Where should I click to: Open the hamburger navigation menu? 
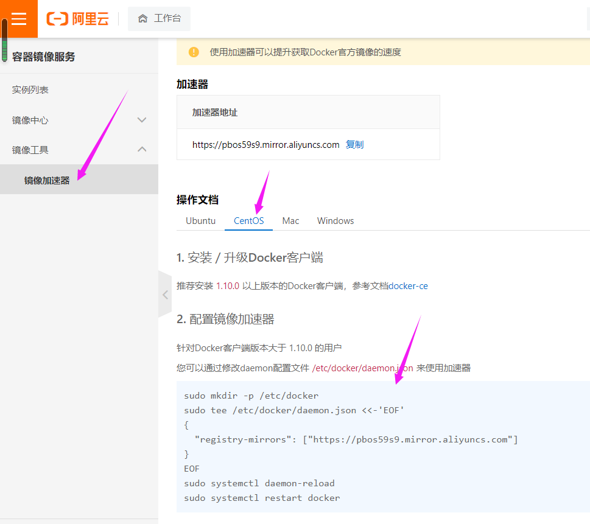pos(19,19)
